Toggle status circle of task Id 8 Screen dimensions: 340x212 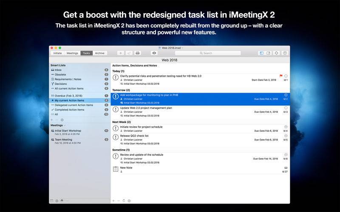tap(286, 155)
